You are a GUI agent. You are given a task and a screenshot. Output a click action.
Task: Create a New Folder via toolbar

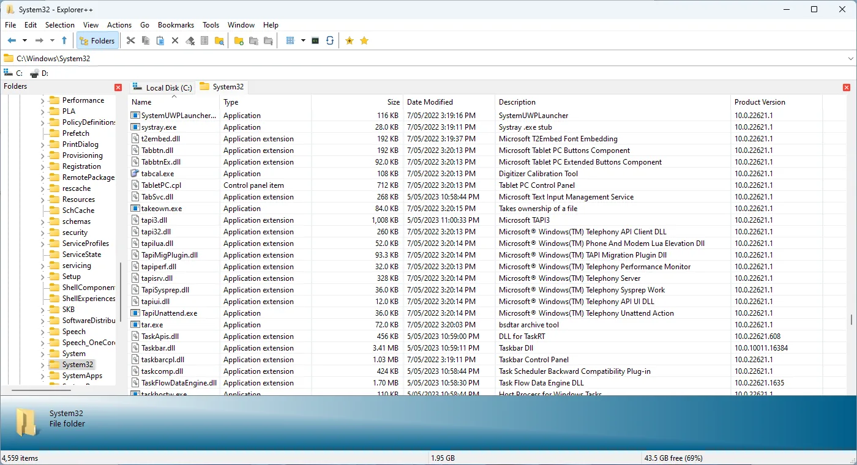[x=239, y=40]
